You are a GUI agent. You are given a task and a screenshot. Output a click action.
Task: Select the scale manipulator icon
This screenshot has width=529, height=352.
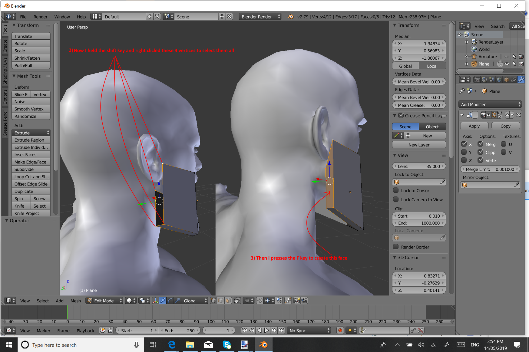coord(177,301)
